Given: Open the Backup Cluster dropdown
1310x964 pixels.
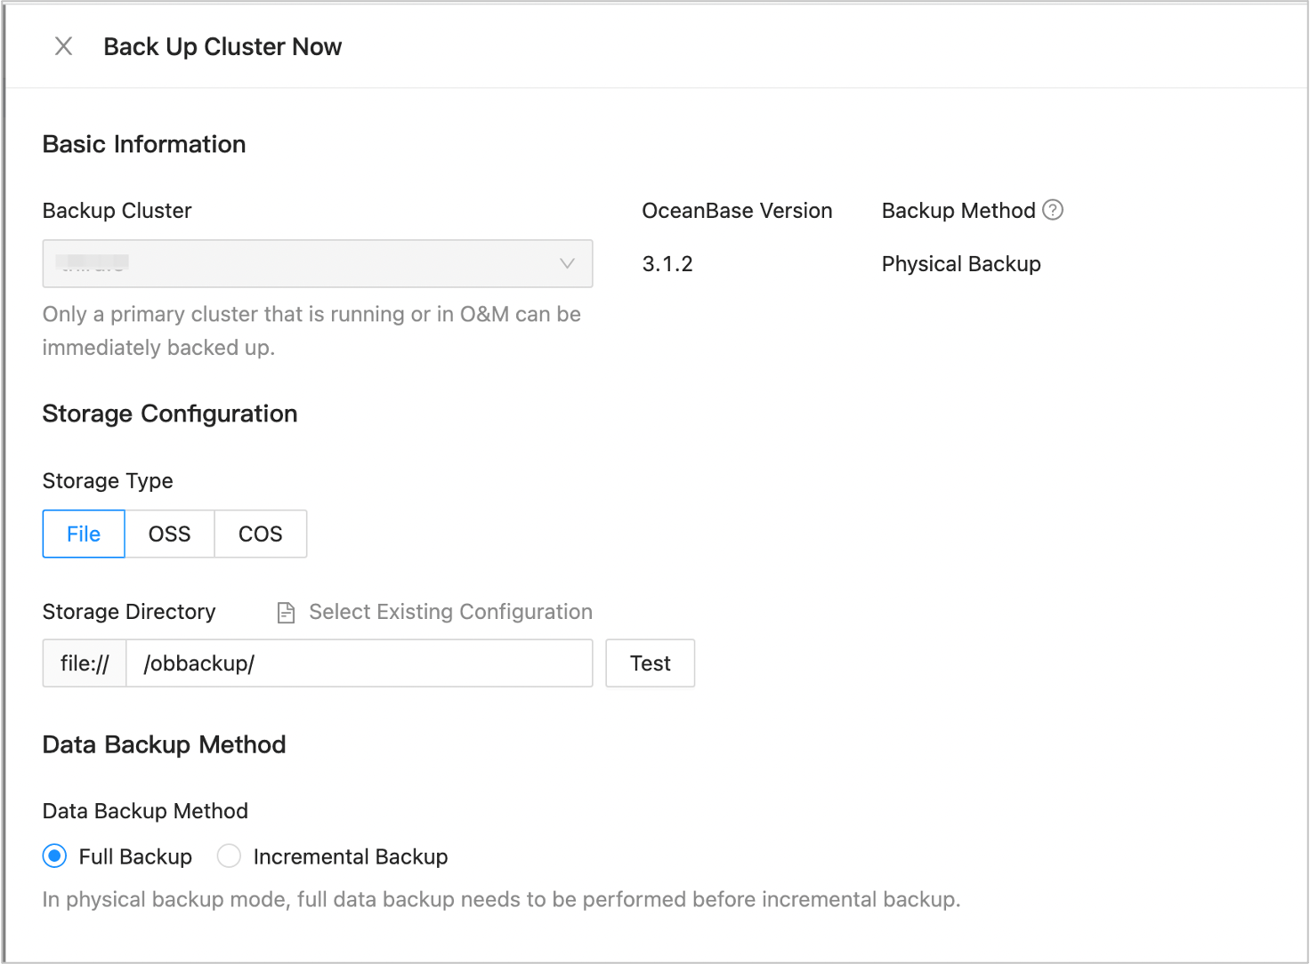Looking at the screenshot, I should [317, 263].
